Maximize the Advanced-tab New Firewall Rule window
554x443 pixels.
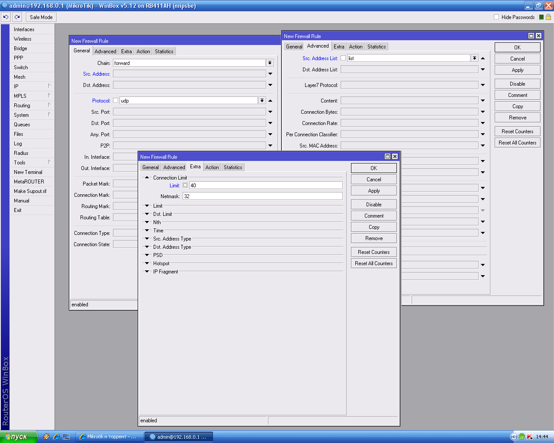531,36
